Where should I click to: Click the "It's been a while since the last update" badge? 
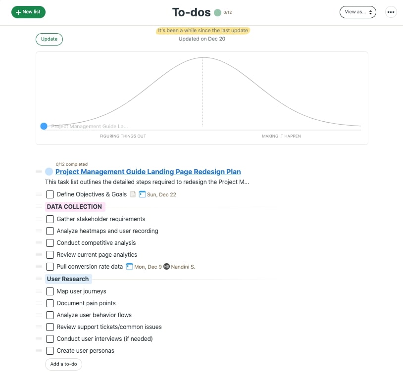click(201, 30)
